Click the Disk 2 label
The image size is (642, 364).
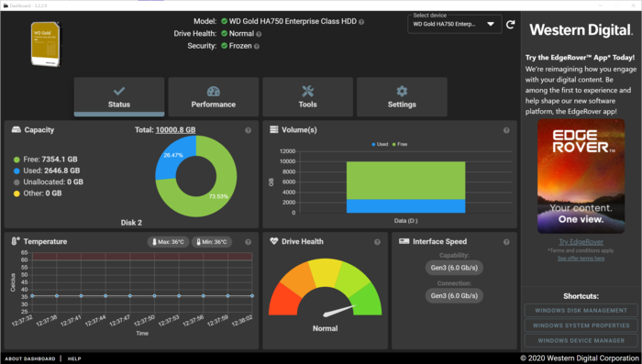point(131,223)
